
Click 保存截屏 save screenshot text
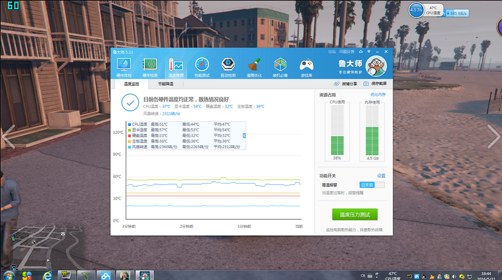(379, 83)
